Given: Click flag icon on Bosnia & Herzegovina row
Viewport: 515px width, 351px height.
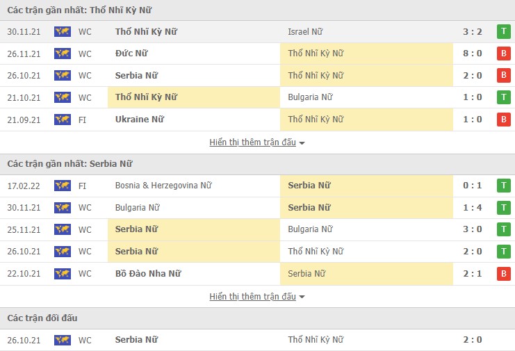Looking at the screenshot, I should [x=63, y=186].
